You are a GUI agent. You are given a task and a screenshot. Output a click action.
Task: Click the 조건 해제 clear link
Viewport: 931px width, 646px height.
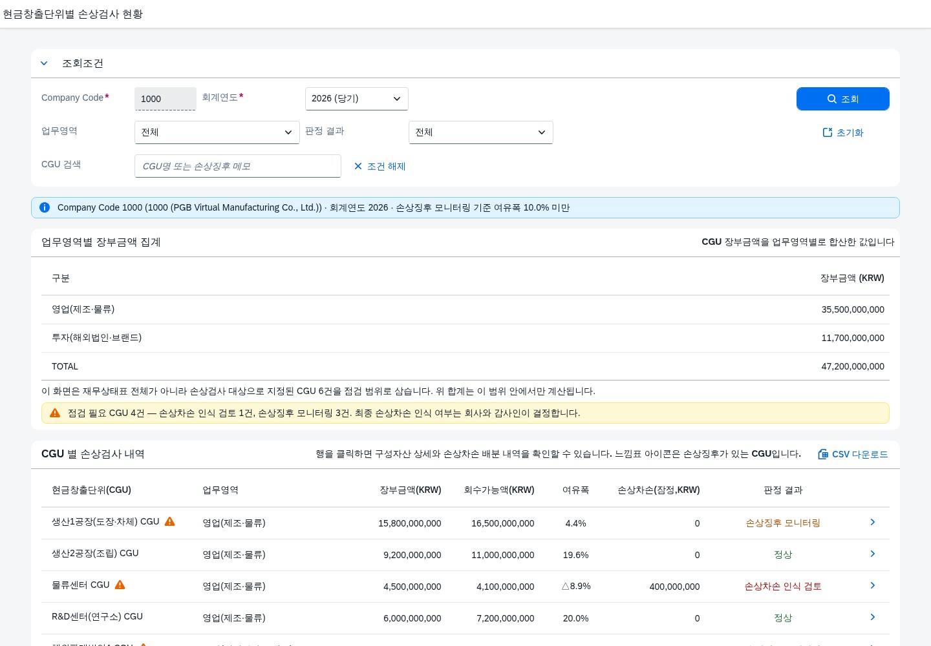pos(380,166)
